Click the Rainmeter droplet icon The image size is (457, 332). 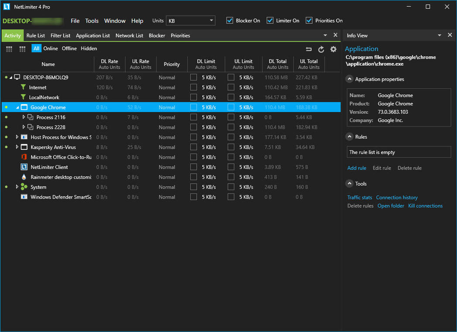(x=24, y=177)
